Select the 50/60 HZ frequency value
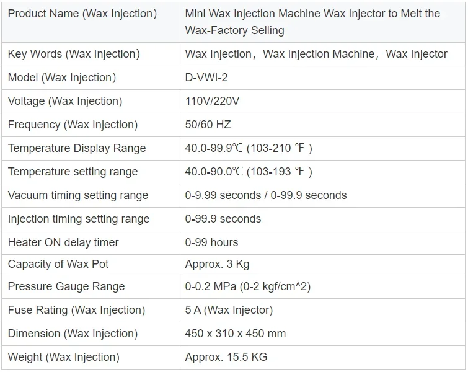The height and width of the screenshot is (372, 468). 208,125
